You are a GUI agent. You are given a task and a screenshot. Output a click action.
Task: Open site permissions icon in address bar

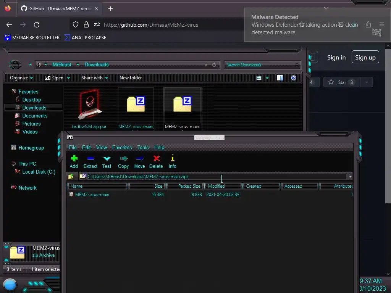click(x=97, y=25)
